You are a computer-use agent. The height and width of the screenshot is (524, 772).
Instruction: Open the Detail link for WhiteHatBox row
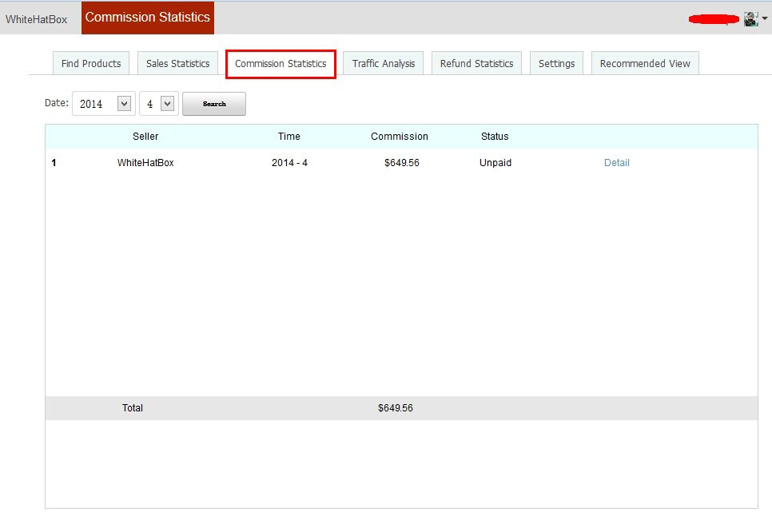(616, 163)
